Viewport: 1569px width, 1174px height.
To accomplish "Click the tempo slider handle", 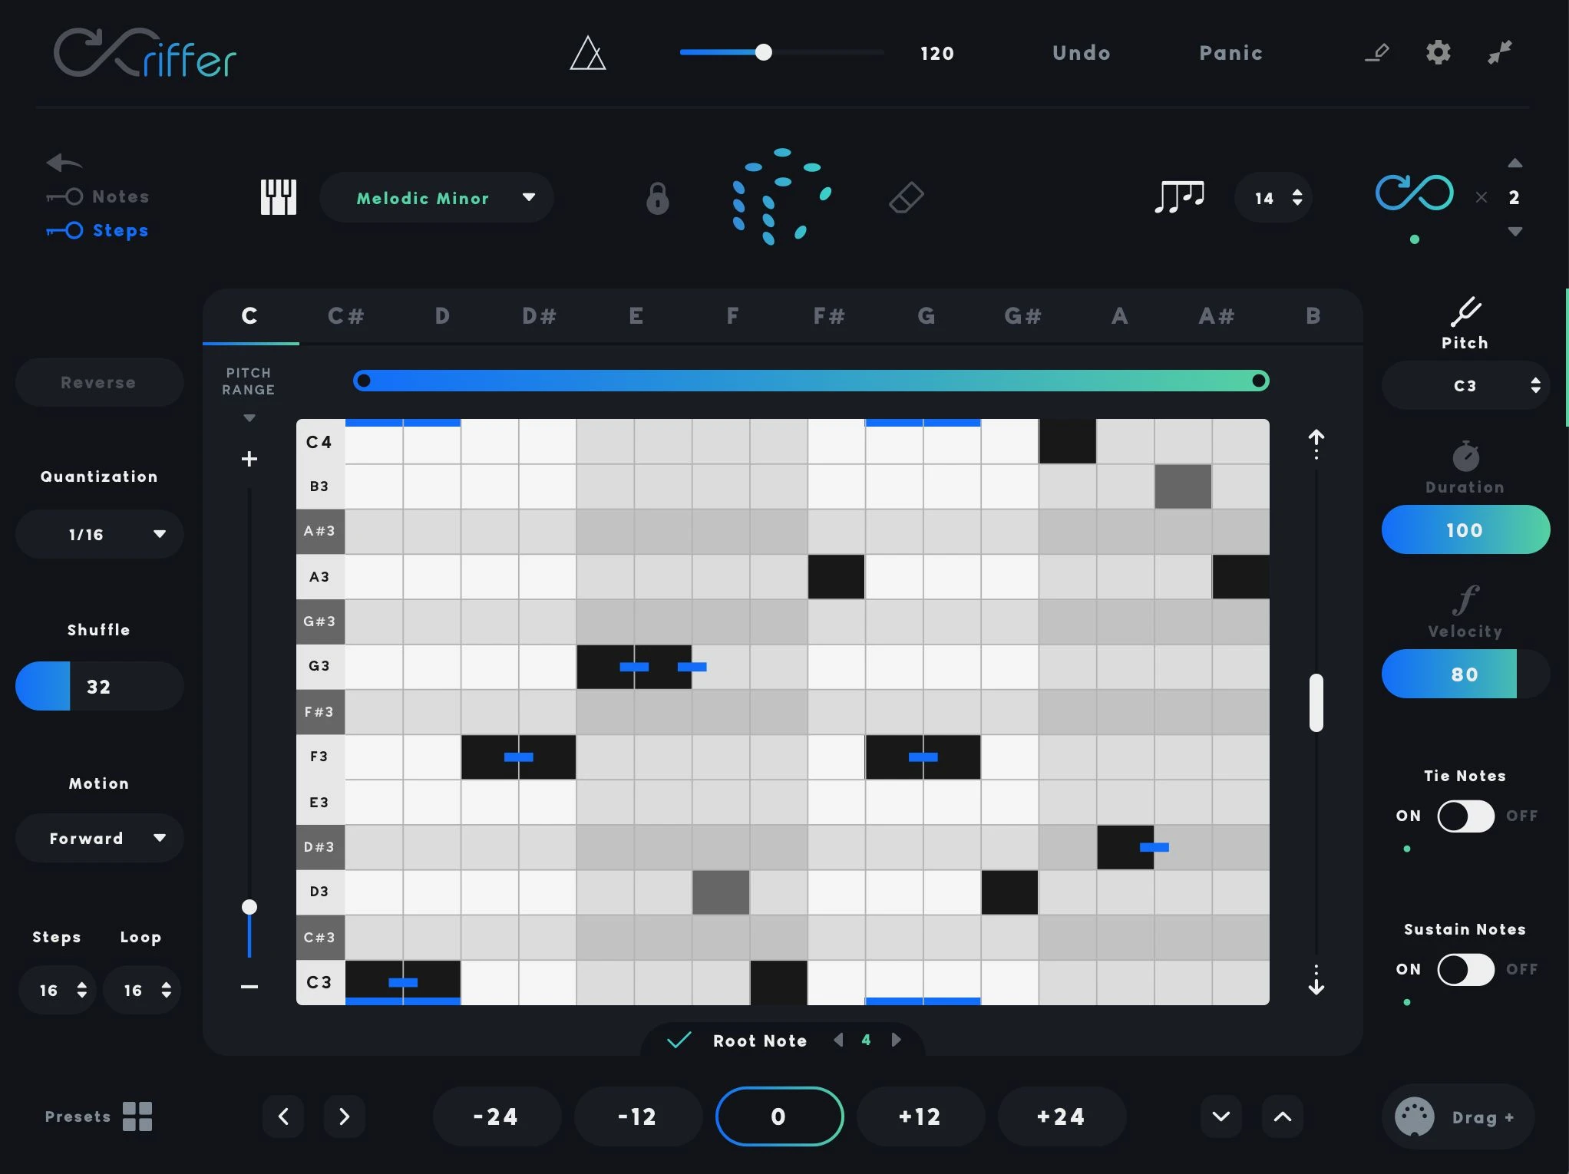I will point(763,52).
